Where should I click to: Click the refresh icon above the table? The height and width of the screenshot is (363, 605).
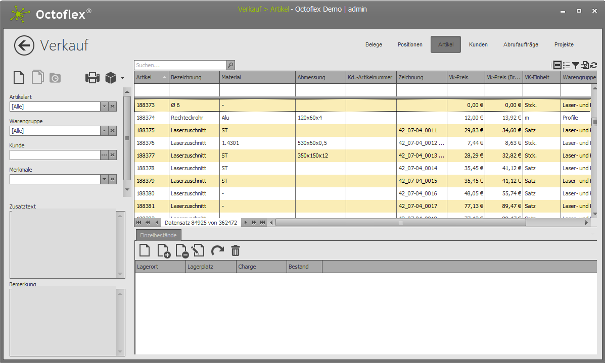tap(593, 65)
